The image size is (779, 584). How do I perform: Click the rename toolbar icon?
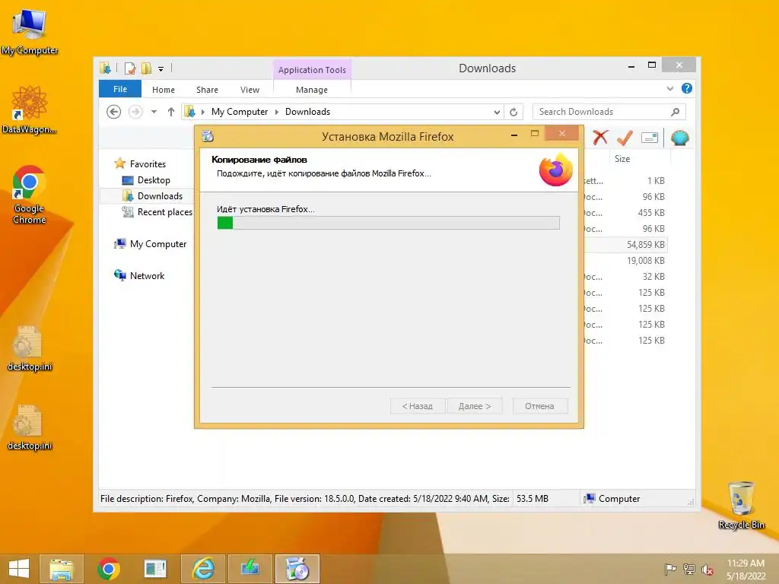(x=650, y=138)
